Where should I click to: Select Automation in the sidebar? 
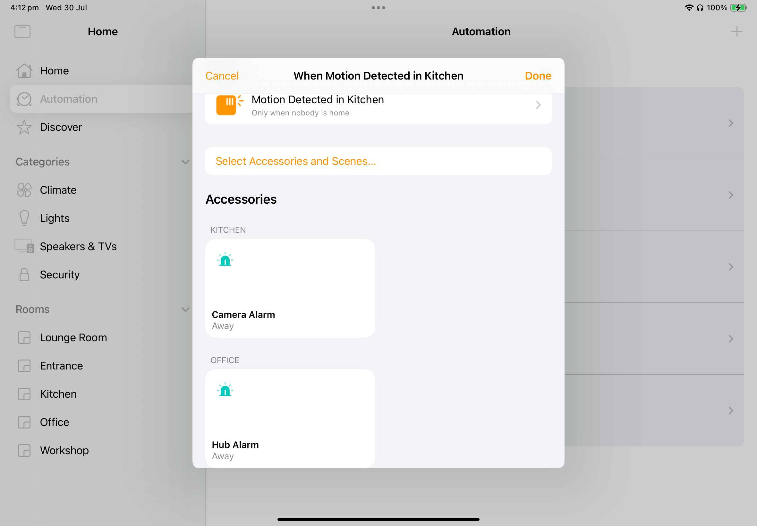pos(69,99)
